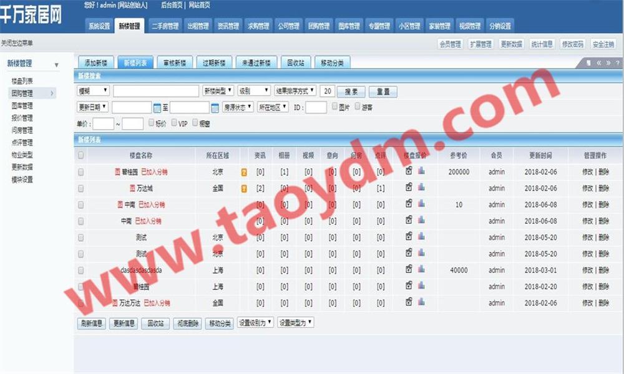Click the 搜索 button
Screen dimensions: 624x374
point(351,92)
